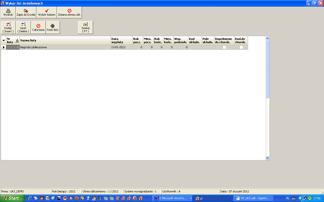Switch to OP_UKS.odt OpenOffice taskbar window
This screenshot has height=202, width=324.
pos(253,198)
